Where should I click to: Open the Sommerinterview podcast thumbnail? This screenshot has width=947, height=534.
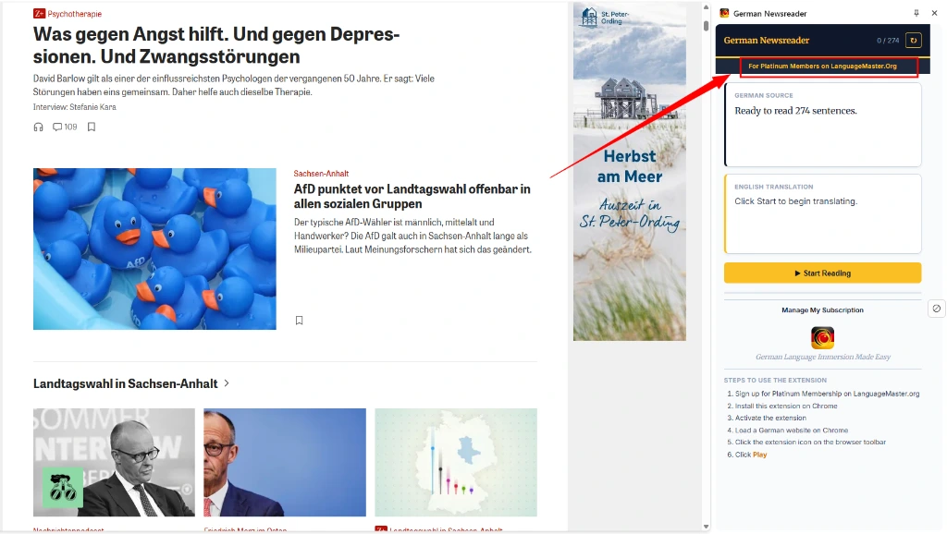(114, 462)
